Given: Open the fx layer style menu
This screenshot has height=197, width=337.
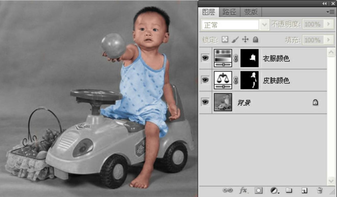Looking at the screenshot, I should click(244, 190).
